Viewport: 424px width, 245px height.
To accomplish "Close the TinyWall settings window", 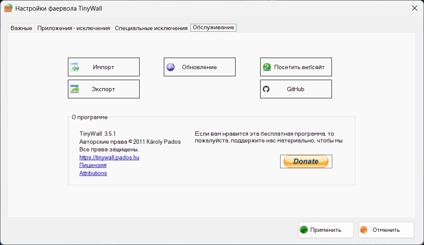I will tap(415, 8).
